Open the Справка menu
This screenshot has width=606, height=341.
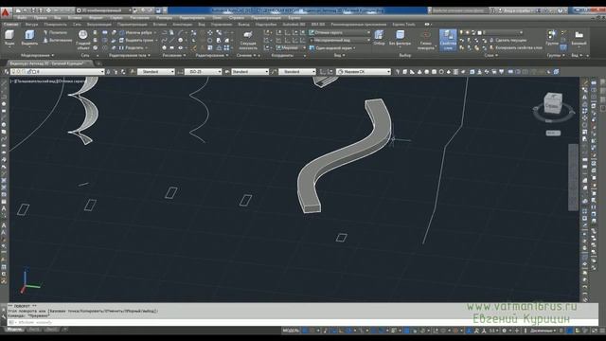[x=236, y=18]
